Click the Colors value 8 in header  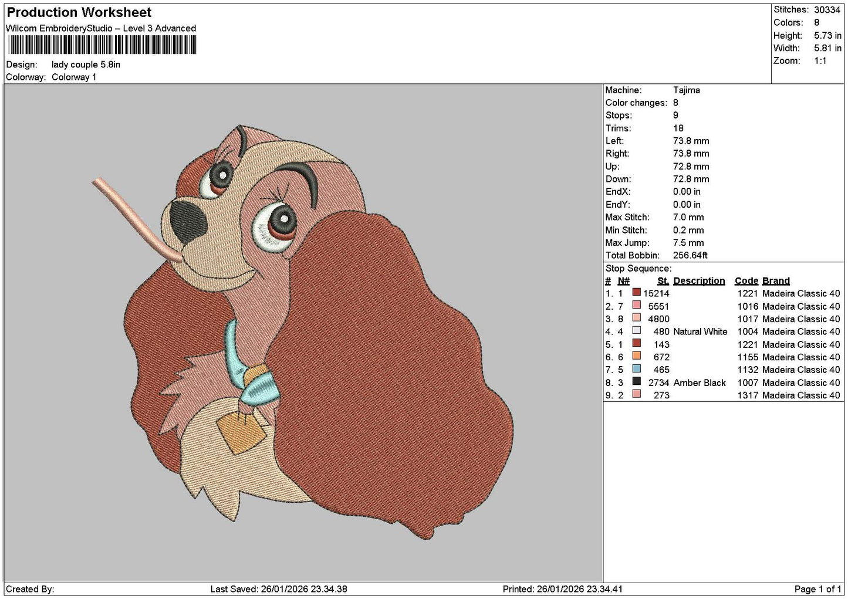(817, 23)
